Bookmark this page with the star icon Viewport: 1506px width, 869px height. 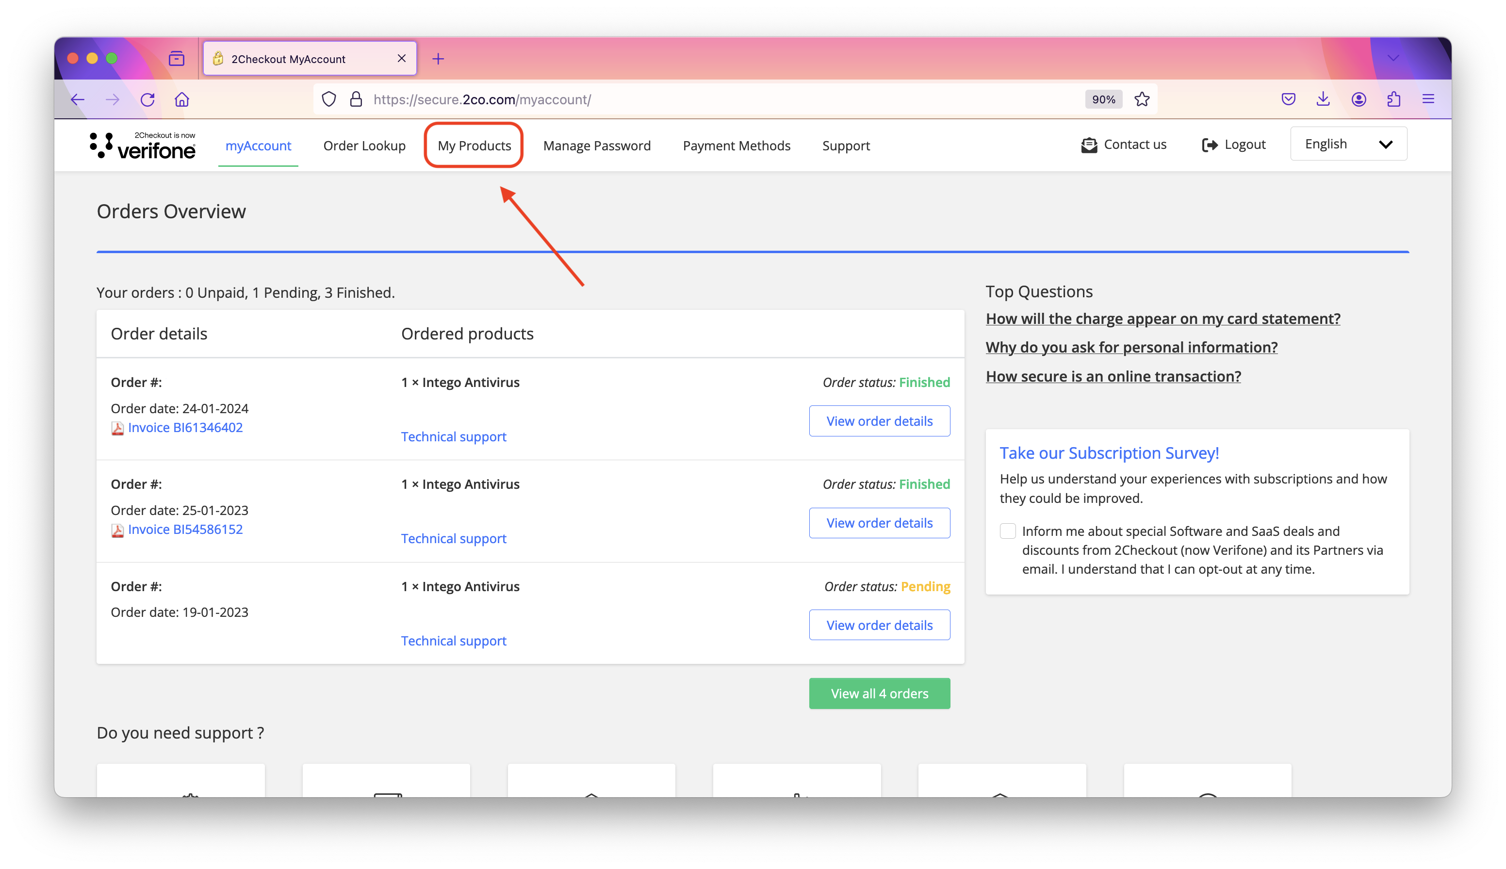[1142, 100]
